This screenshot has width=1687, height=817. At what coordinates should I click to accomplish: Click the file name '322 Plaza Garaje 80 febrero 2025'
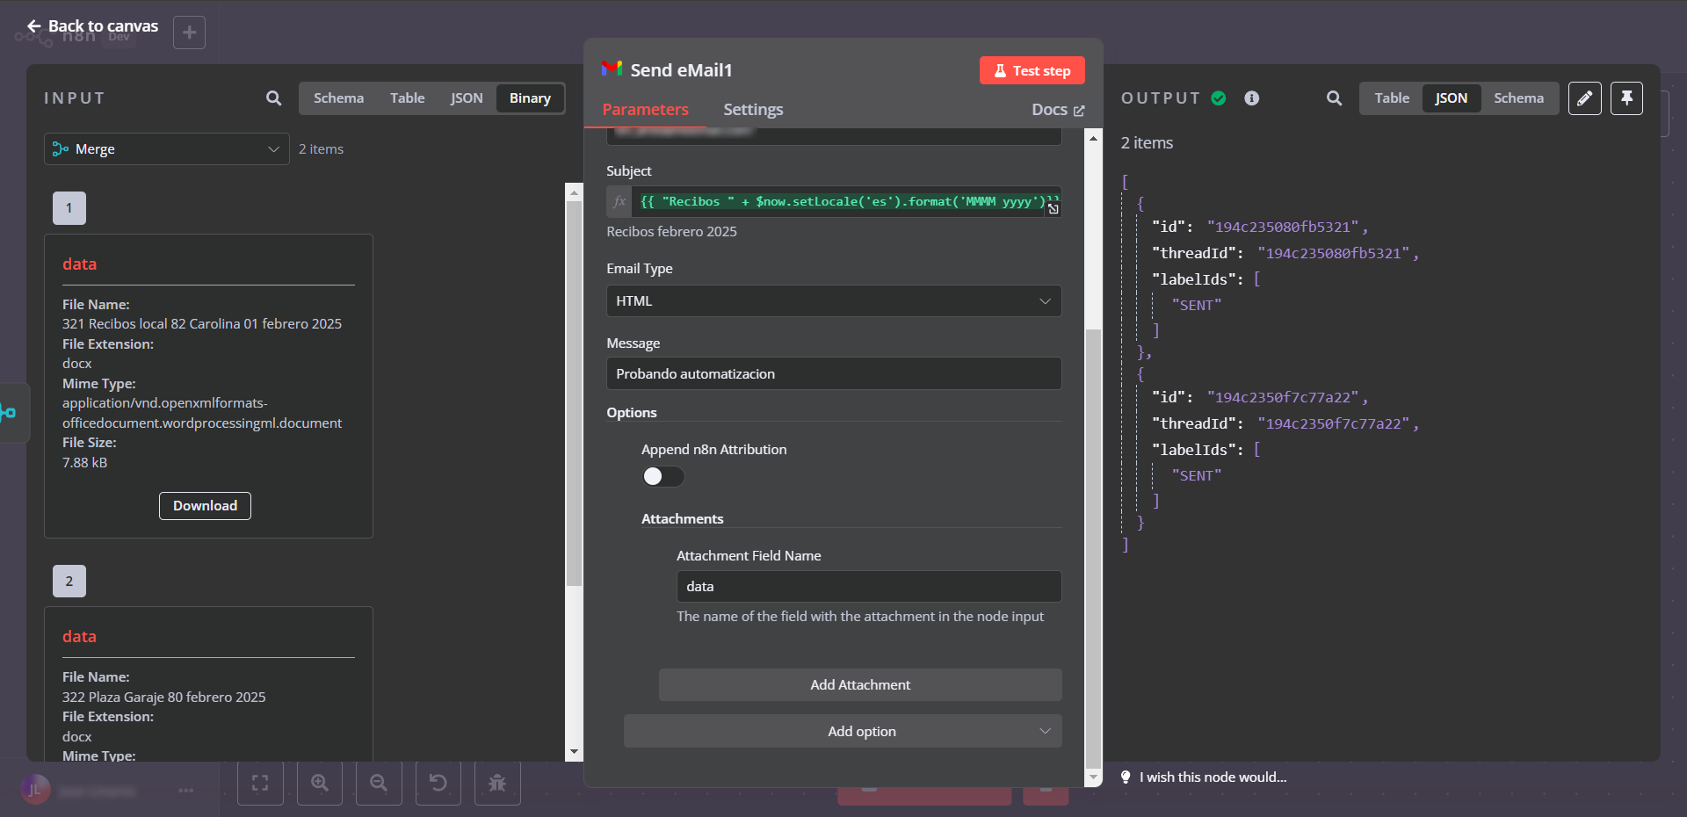(x=164, y=697)
